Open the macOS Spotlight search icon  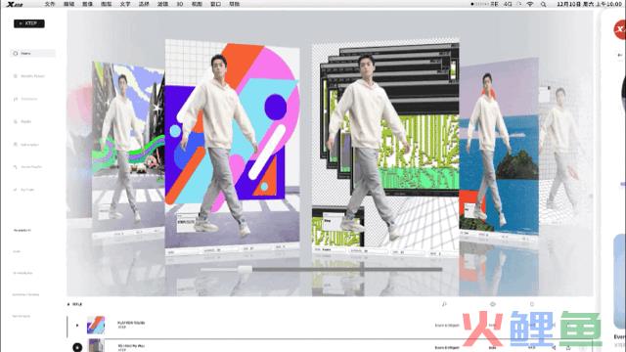(544, 4)
